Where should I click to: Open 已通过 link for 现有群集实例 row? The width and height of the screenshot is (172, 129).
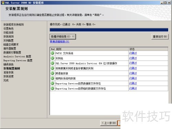133,68
